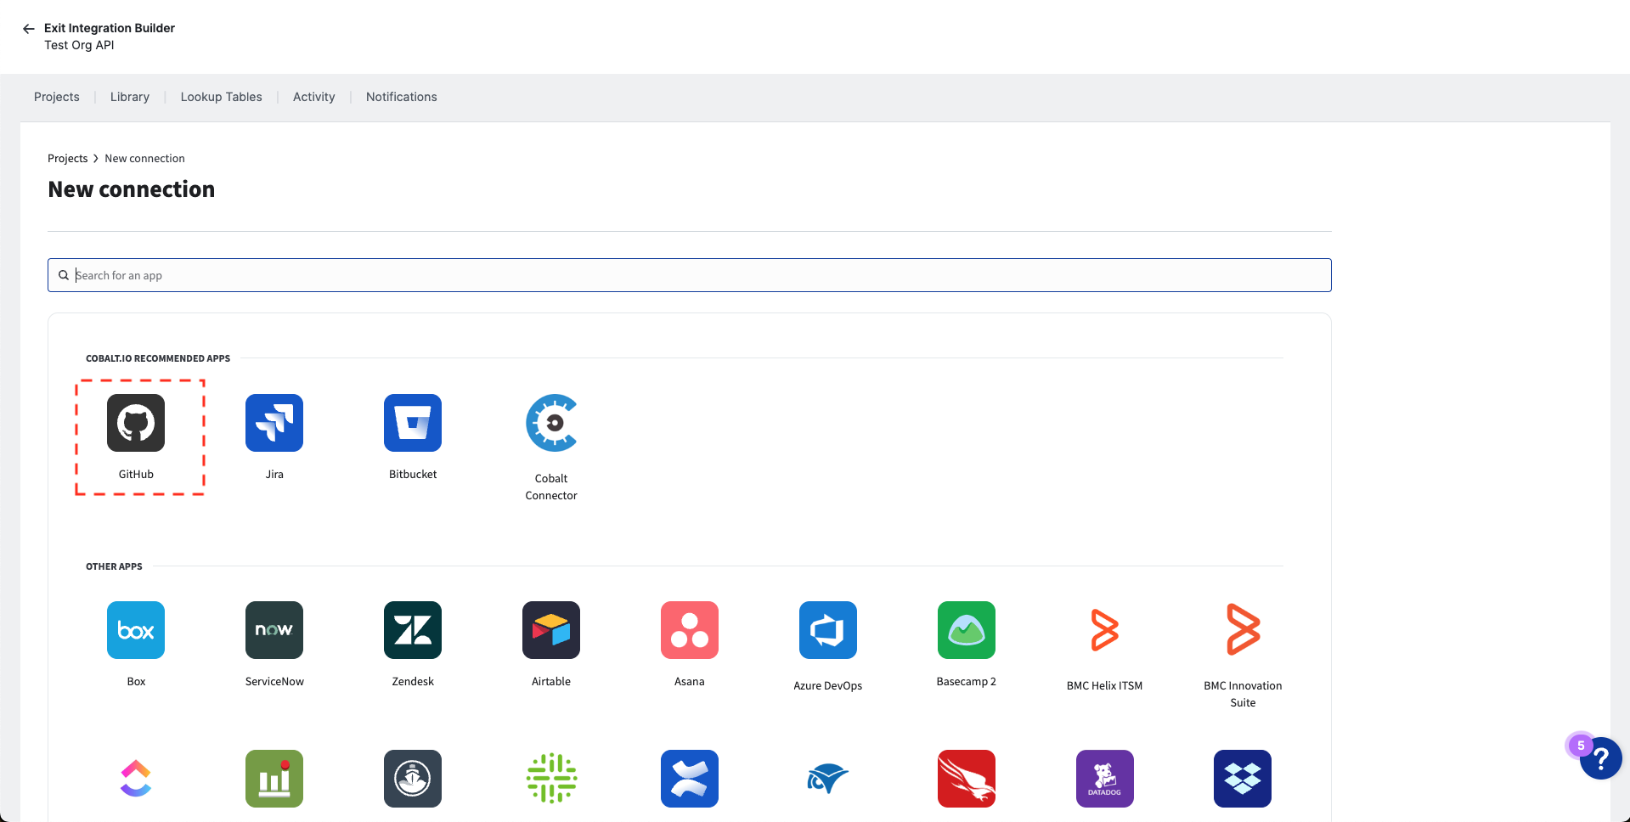The height and width of the screenshot is (822, 1630).
Task: Open the Box app icon
Action: tap(136, 630)
